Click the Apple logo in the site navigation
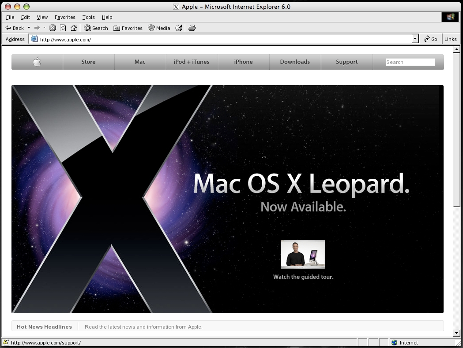 click(x=37, y=62)
